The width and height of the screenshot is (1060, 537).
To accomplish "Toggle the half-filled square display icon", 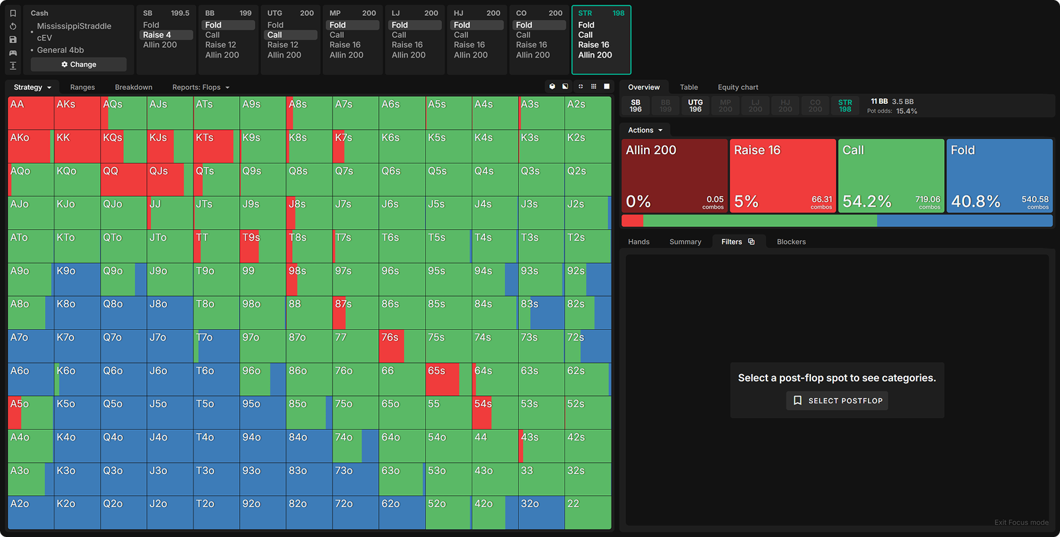I will point(565,87).
